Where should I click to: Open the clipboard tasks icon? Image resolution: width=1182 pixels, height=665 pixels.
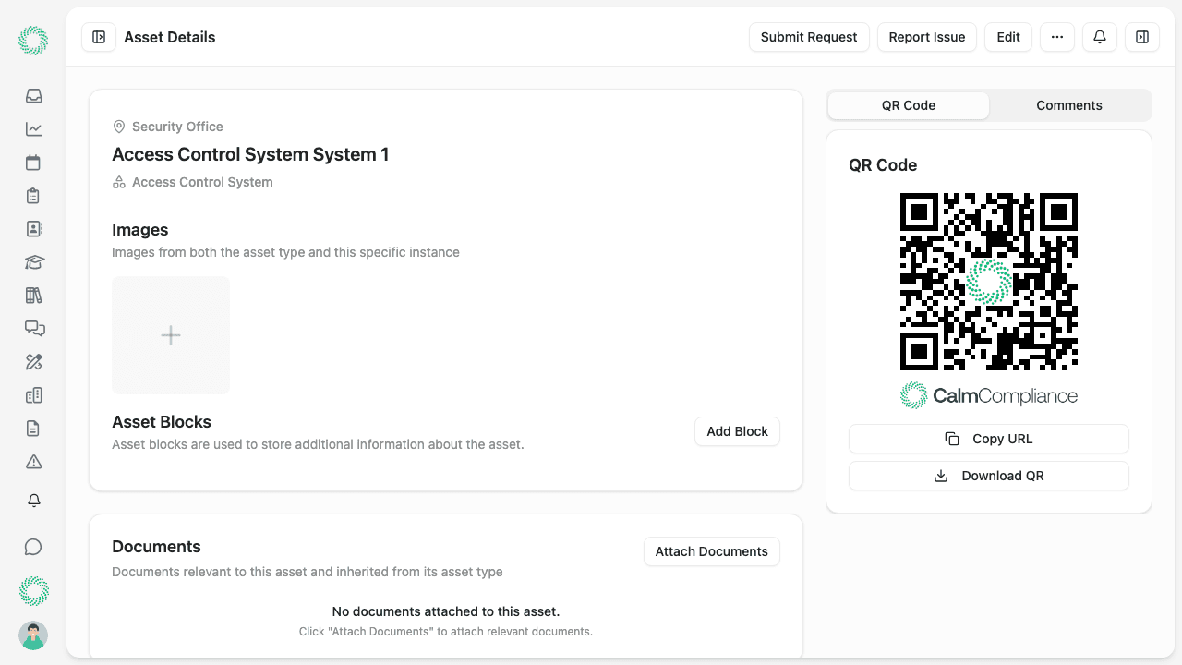click(33, 195)
